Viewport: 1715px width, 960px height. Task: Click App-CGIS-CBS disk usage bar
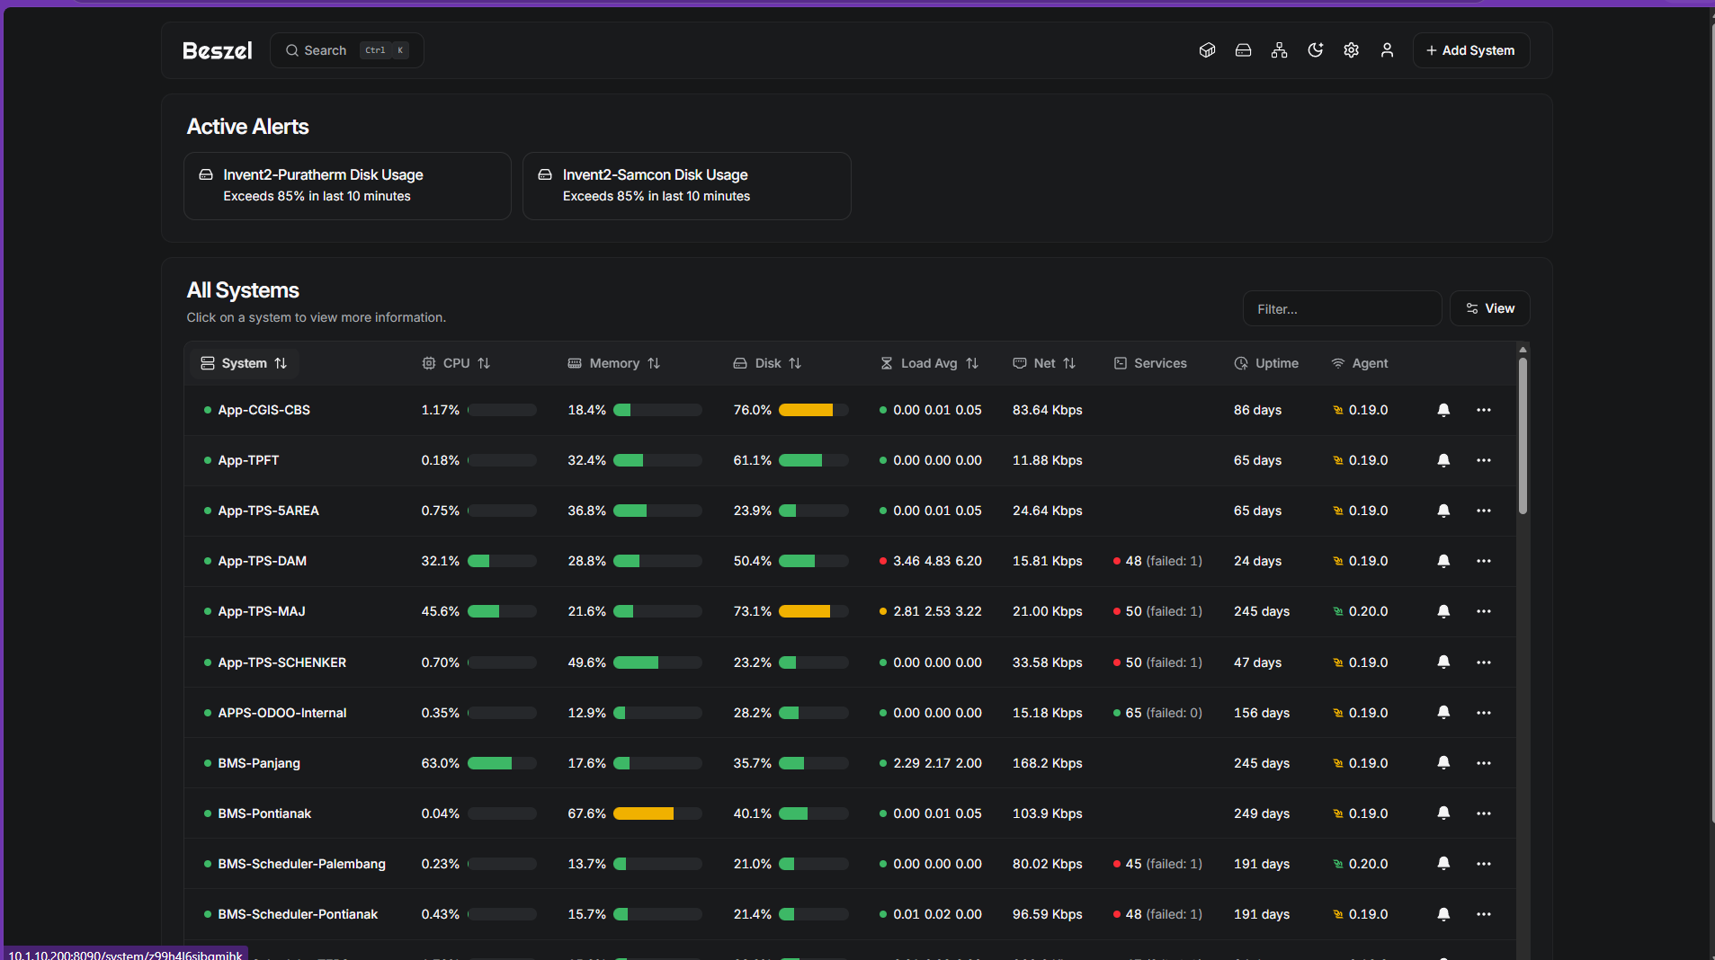[x=813, y=410]
